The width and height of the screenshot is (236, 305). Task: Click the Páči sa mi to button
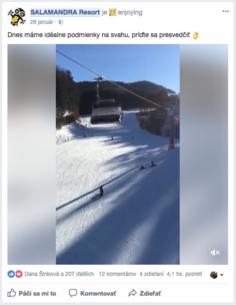pyautogui.click(x=32, y=293)
